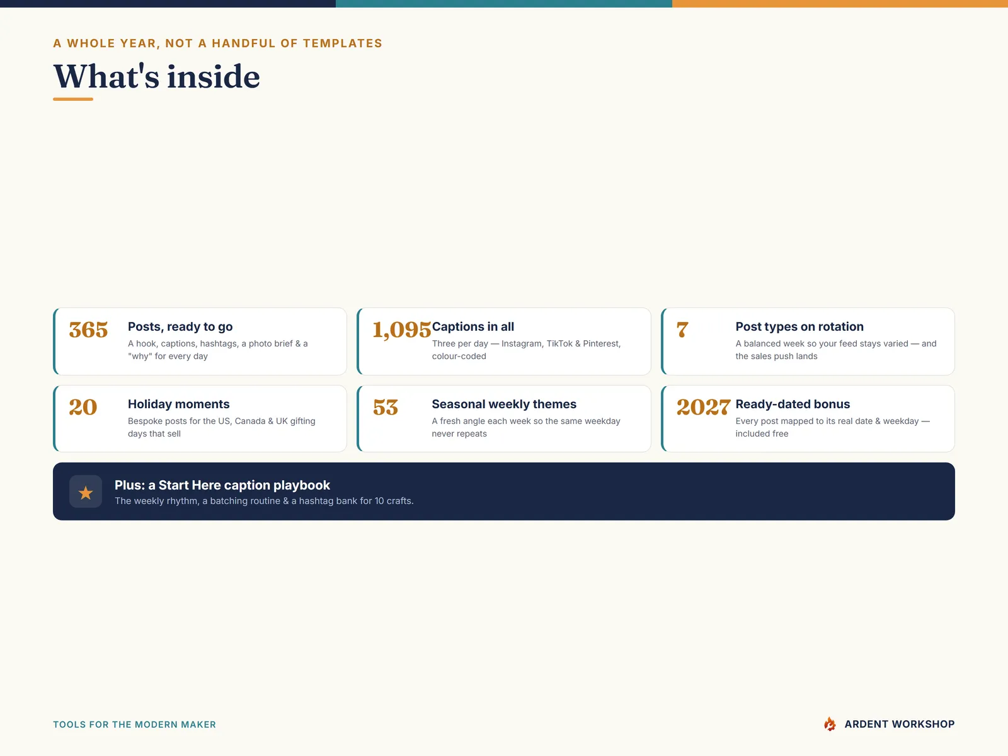Click the Tools for the Modern Maker tagline
This screenshot has height=756, width=1008.
(134, 724)
